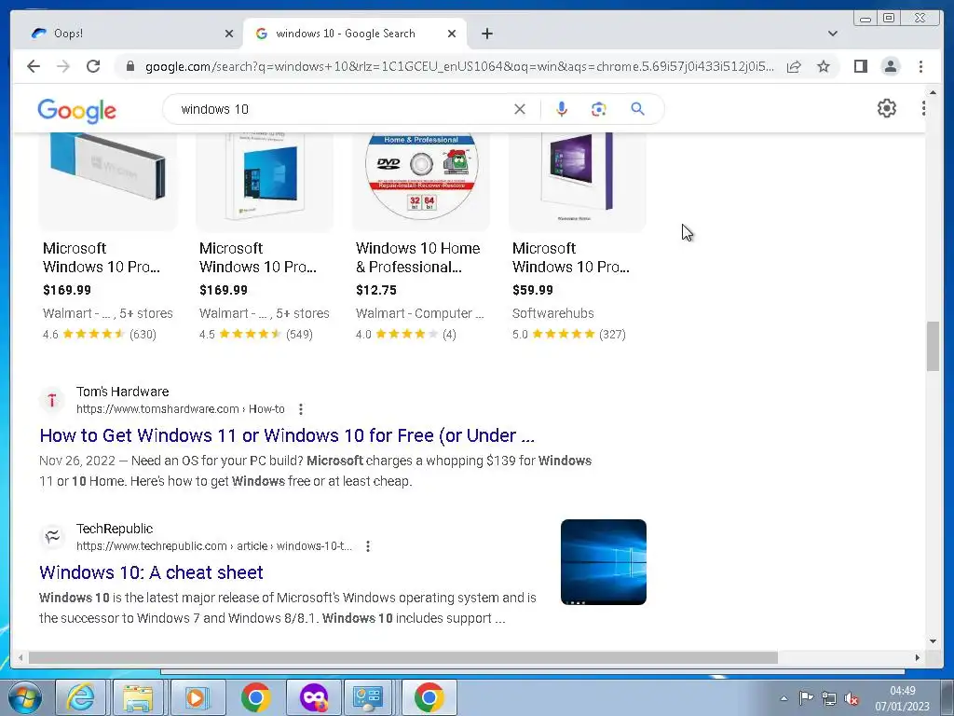Click the $12.75 price text
The width and height of the screenshot is (954, 716).
click(376, 291)
